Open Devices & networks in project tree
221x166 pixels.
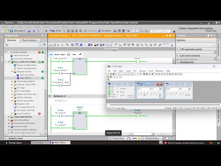point(23,59)
